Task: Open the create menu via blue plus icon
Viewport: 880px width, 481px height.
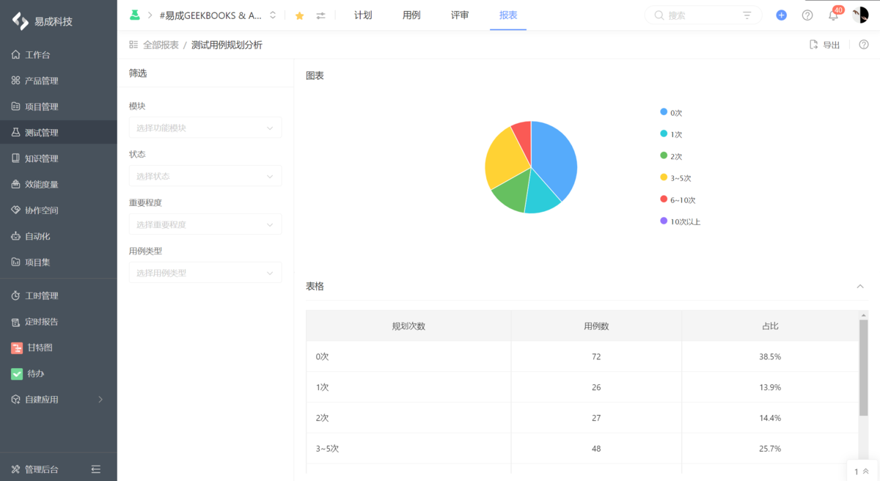Action: 781,14
